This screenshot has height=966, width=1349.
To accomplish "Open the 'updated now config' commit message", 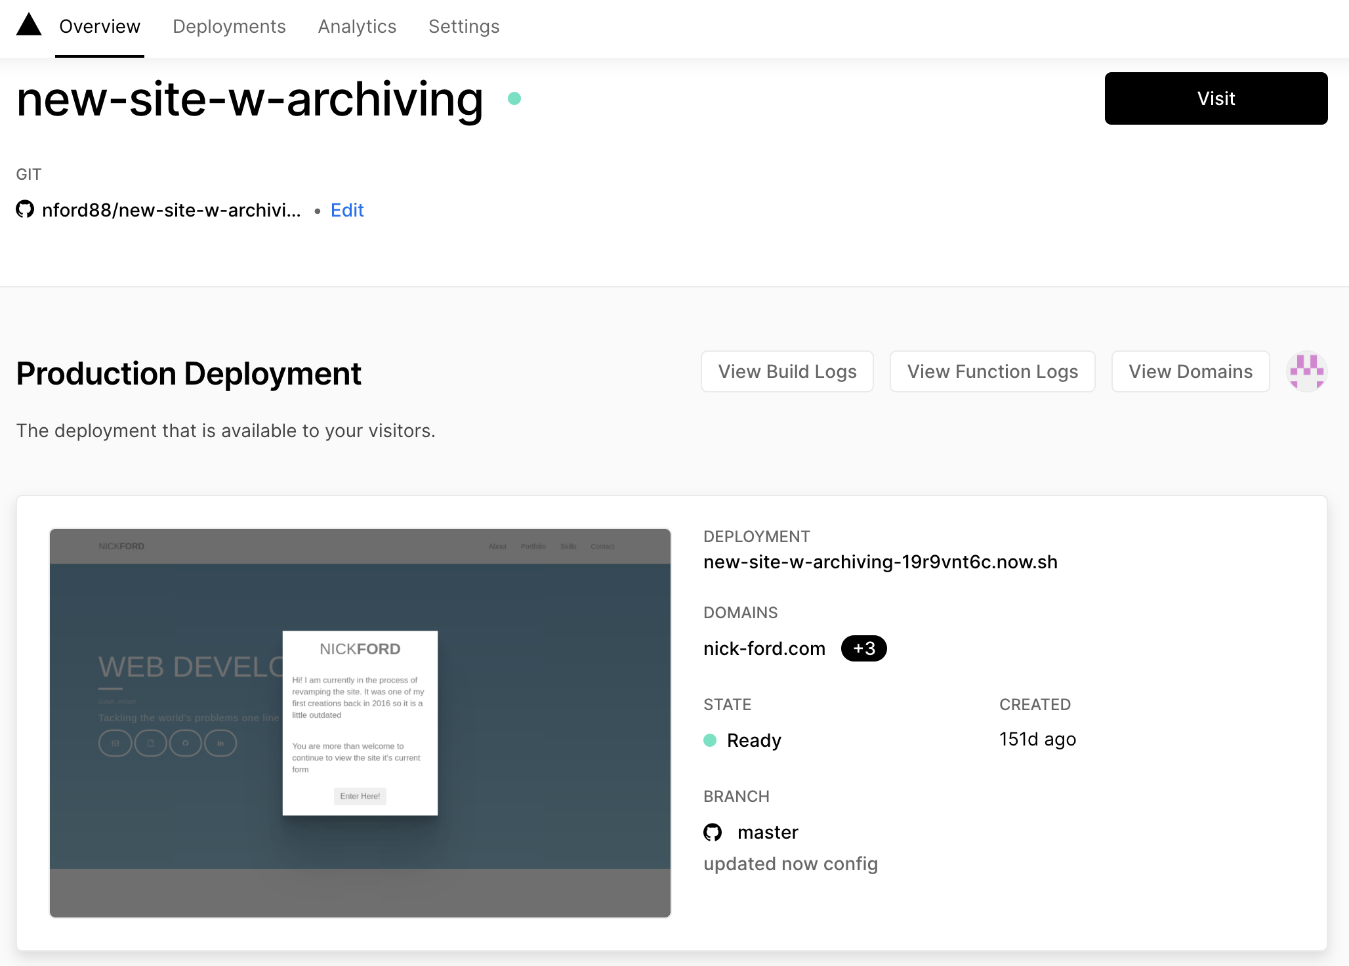I will click(791, 864).
